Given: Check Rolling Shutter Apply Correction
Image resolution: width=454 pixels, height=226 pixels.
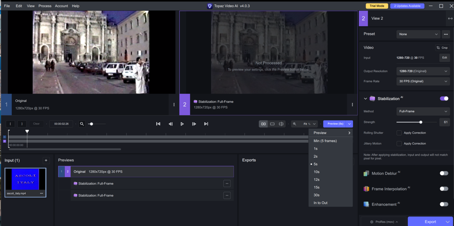Looking at the screenshot, I should pos(399,133).
